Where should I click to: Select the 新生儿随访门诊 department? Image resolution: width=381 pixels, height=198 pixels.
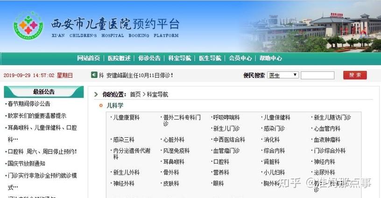click(x=332, y=118)
